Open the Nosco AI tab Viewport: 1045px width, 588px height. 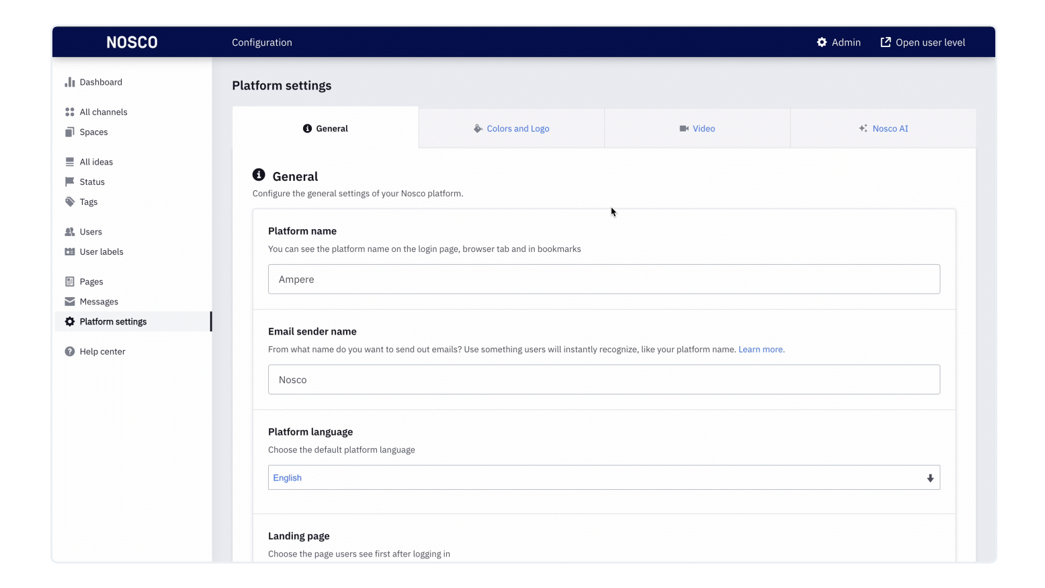click(x=883, y=128)
